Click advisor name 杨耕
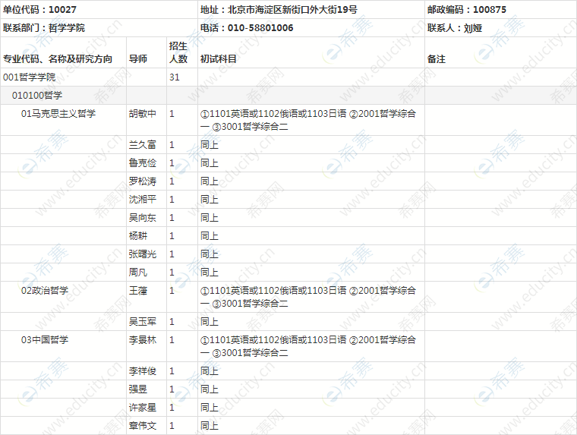Image resolution: width=577 pixels, height=435 pixels. (x=138, y=236)
